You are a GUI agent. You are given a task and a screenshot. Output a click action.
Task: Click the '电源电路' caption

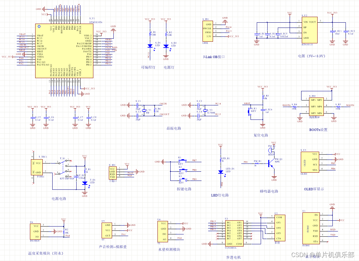click(59, 199)
